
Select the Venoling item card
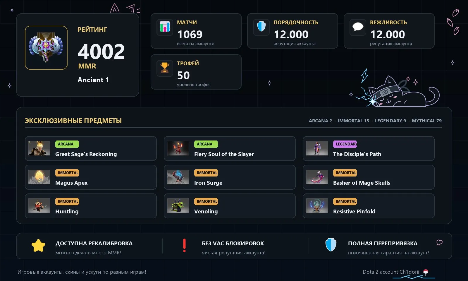230,206
